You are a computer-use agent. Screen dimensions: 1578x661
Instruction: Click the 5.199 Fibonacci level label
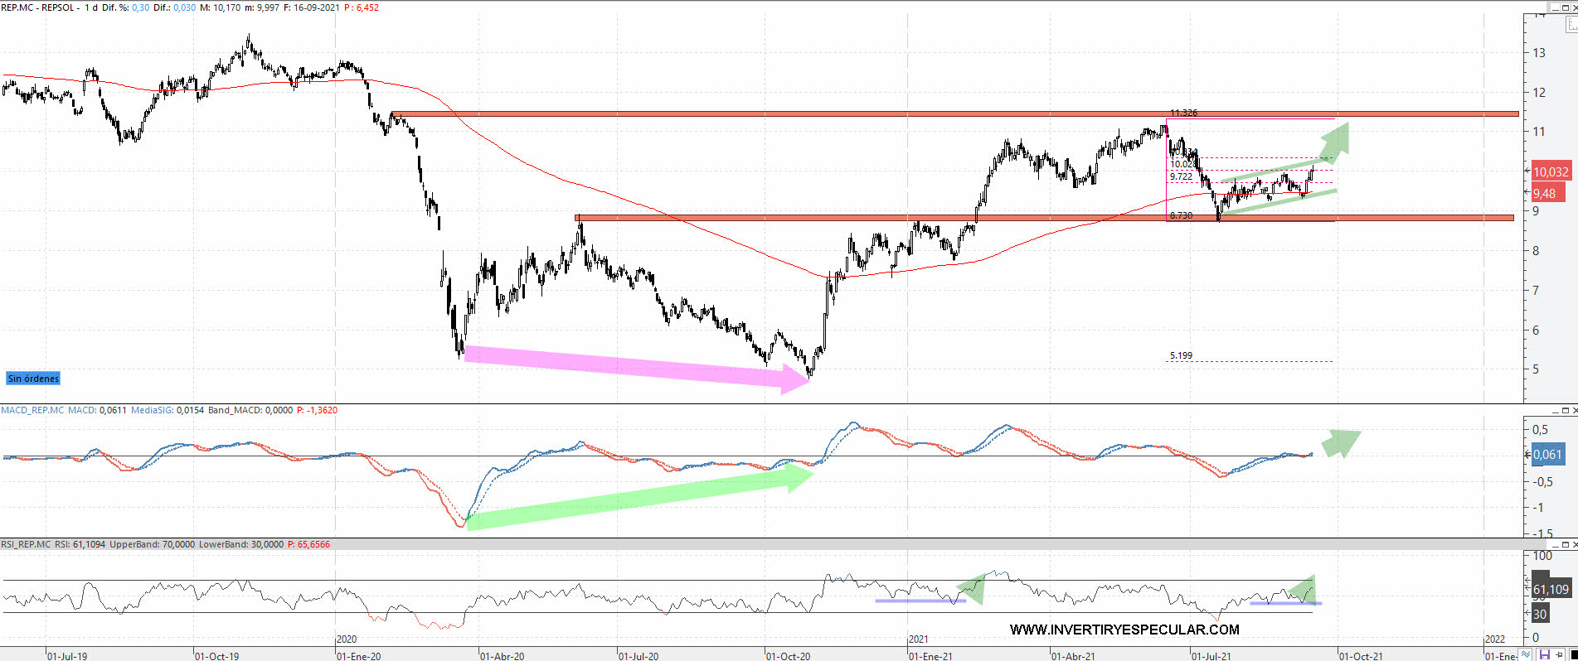(1181, 355)
